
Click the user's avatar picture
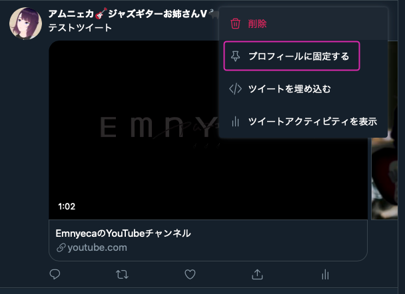25,24
